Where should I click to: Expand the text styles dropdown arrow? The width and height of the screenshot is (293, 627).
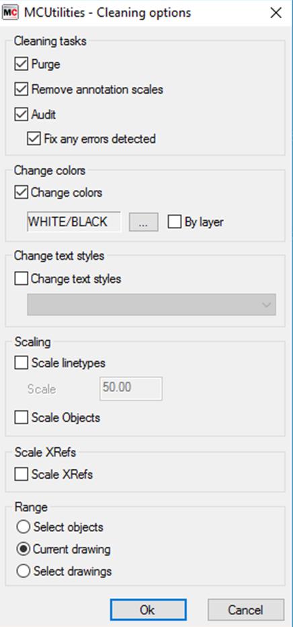[x=266, y=304]
